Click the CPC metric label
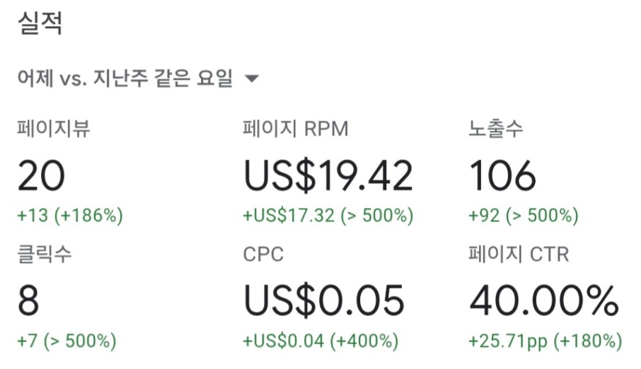 click(x=263, y=254)
